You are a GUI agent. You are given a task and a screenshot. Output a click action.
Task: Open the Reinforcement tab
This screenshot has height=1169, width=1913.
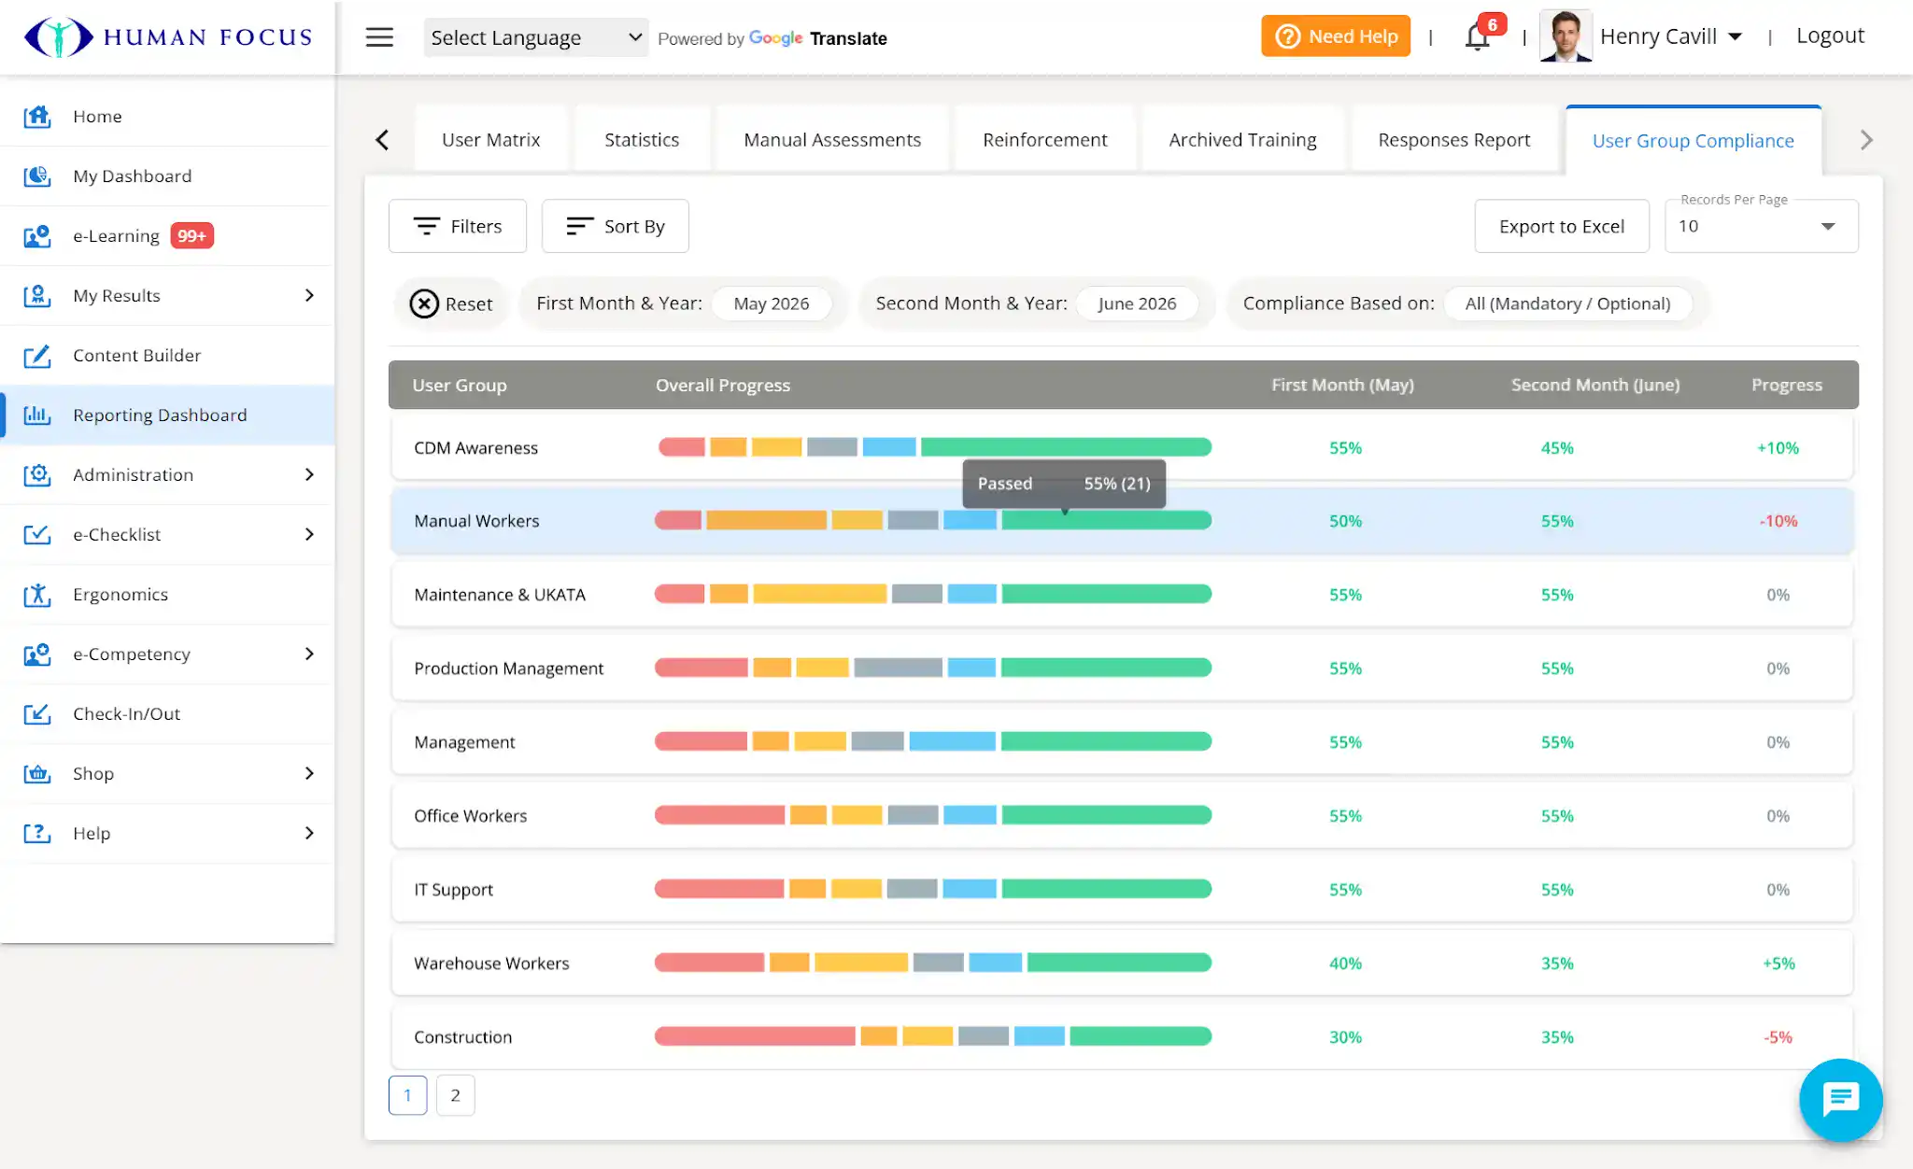pos(1044,140)
